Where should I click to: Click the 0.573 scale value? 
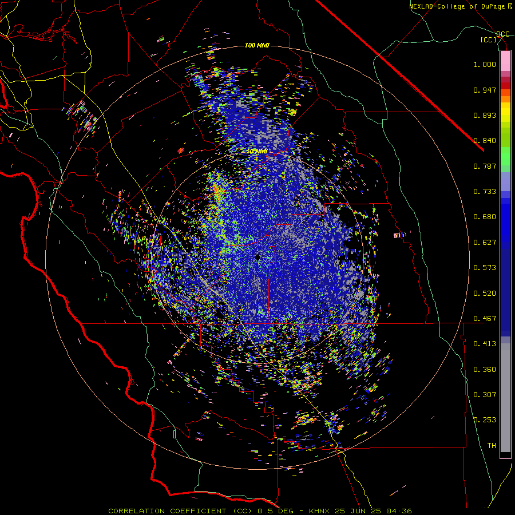click(x=485, y=268)
